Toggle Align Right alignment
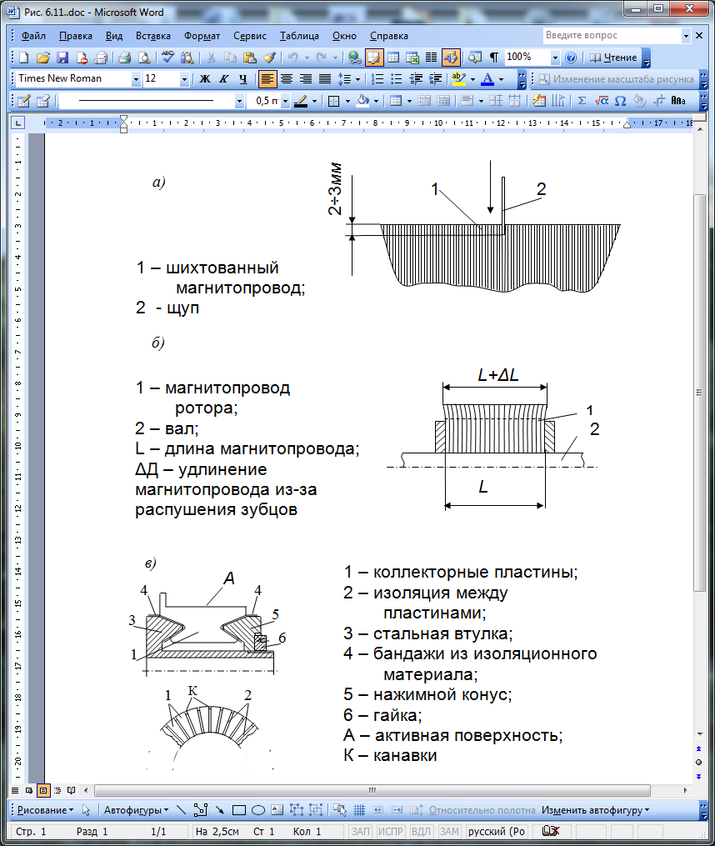The width and height of the screenshot is (715, 846). pos(306,79)
